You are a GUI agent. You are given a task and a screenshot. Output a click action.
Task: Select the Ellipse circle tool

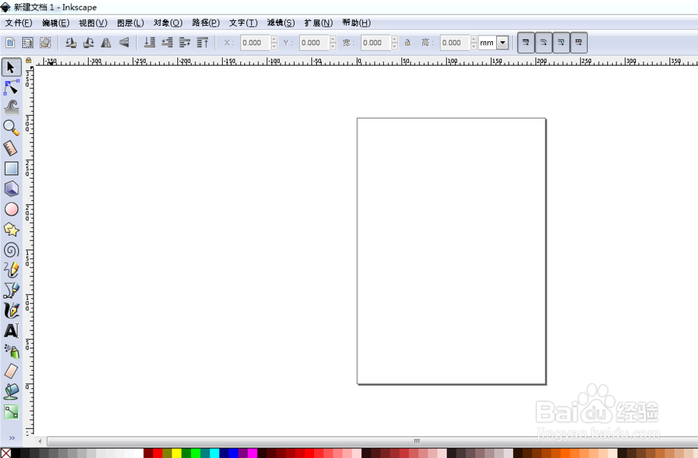pos(11,209)
